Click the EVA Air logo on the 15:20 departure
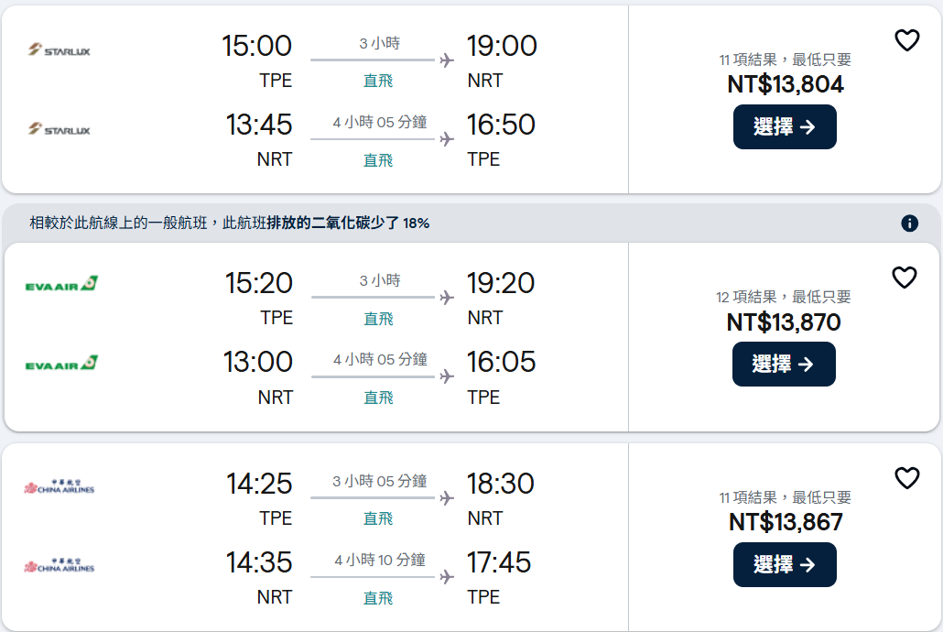 click(61, 284)
